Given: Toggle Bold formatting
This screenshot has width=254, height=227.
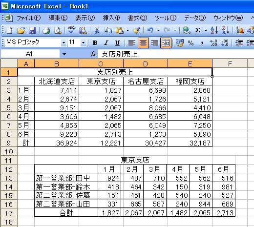Looking at the screenshot, I should point(95,43).
